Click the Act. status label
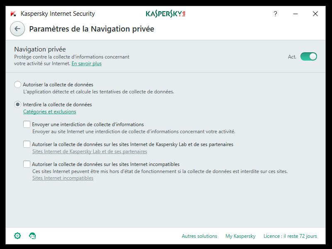 click(292, 57)
